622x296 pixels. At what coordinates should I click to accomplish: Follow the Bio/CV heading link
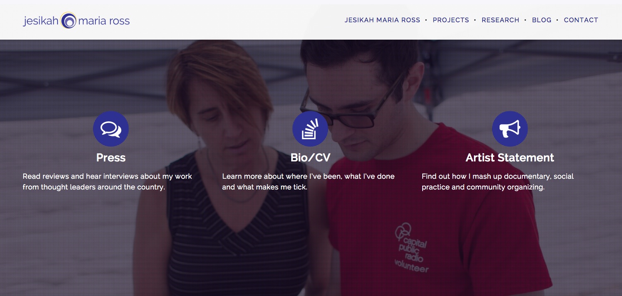310,158
